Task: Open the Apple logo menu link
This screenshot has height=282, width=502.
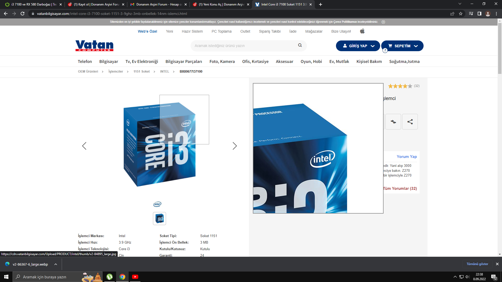Action: tap(362, 31)
